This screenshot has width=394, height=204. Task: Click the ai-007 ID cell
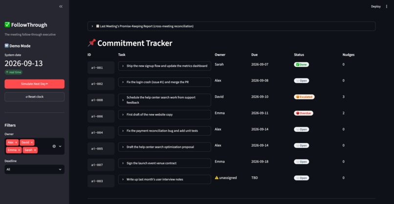[x=101, y=165]
